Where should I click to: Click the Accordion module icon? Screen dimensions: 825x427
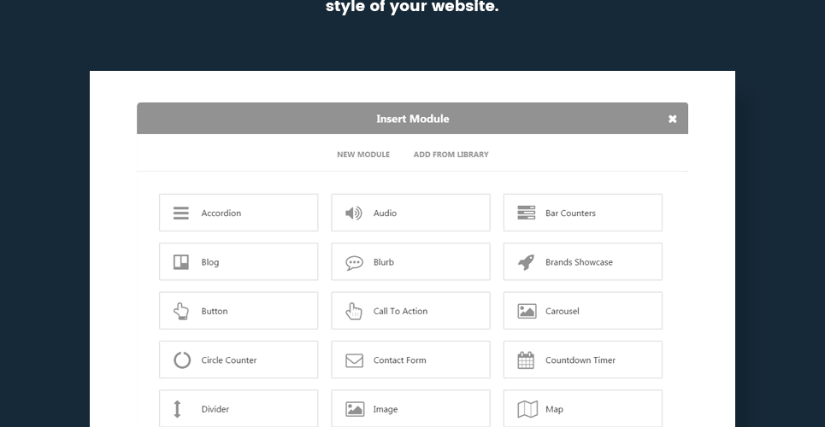coord(181,213)
